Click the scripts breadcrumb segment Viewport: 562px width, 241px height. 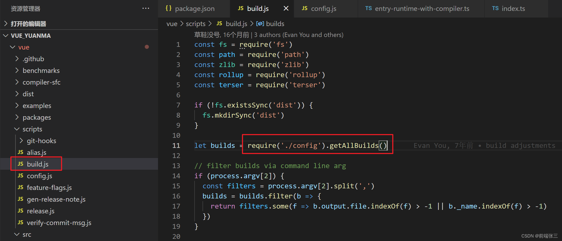coord(196,24)
